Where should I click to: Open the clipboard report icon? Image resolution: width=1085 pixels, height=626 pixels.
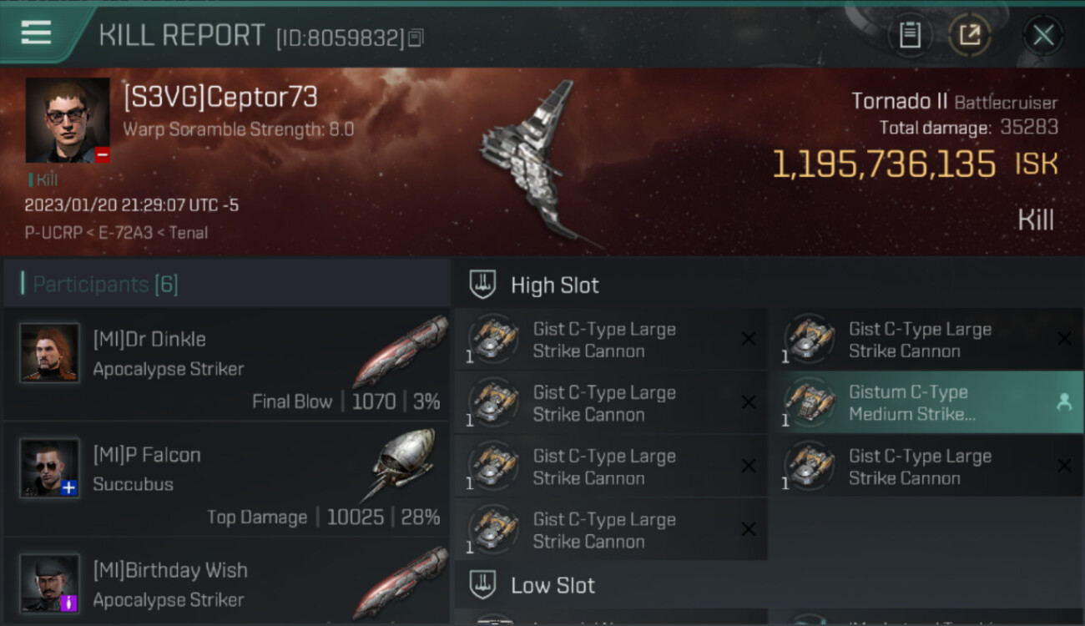click(910, 35)
